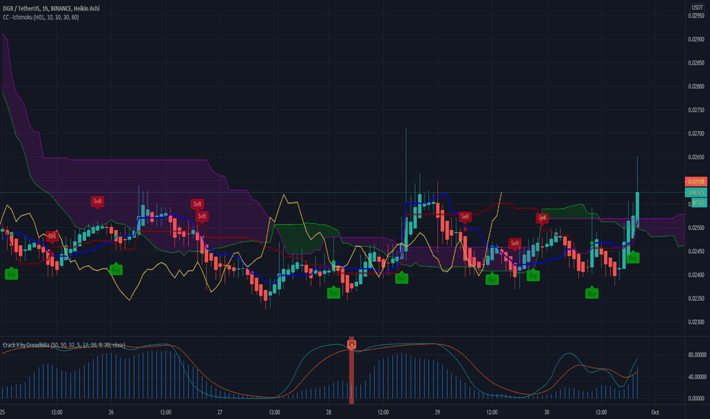Open the Crack X by Dreadblitz indicator legend
This screenshot has height=419, width=710.
tap(64, 345)
